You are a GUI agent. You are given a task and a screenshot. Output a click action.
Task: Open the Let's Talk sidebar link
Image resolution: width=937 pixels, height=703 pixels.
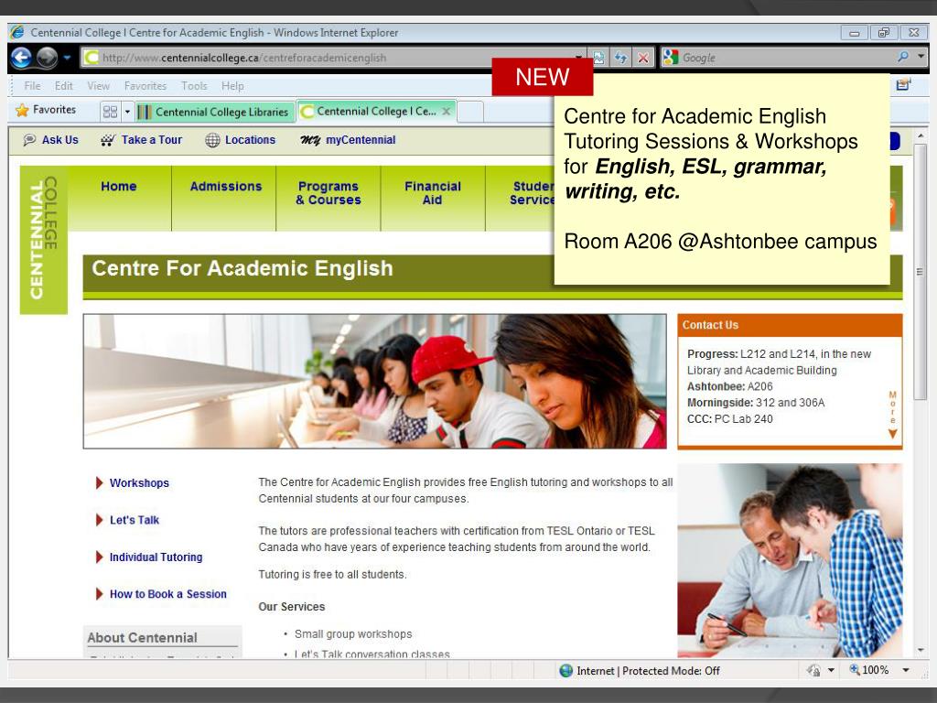point(135,520)
